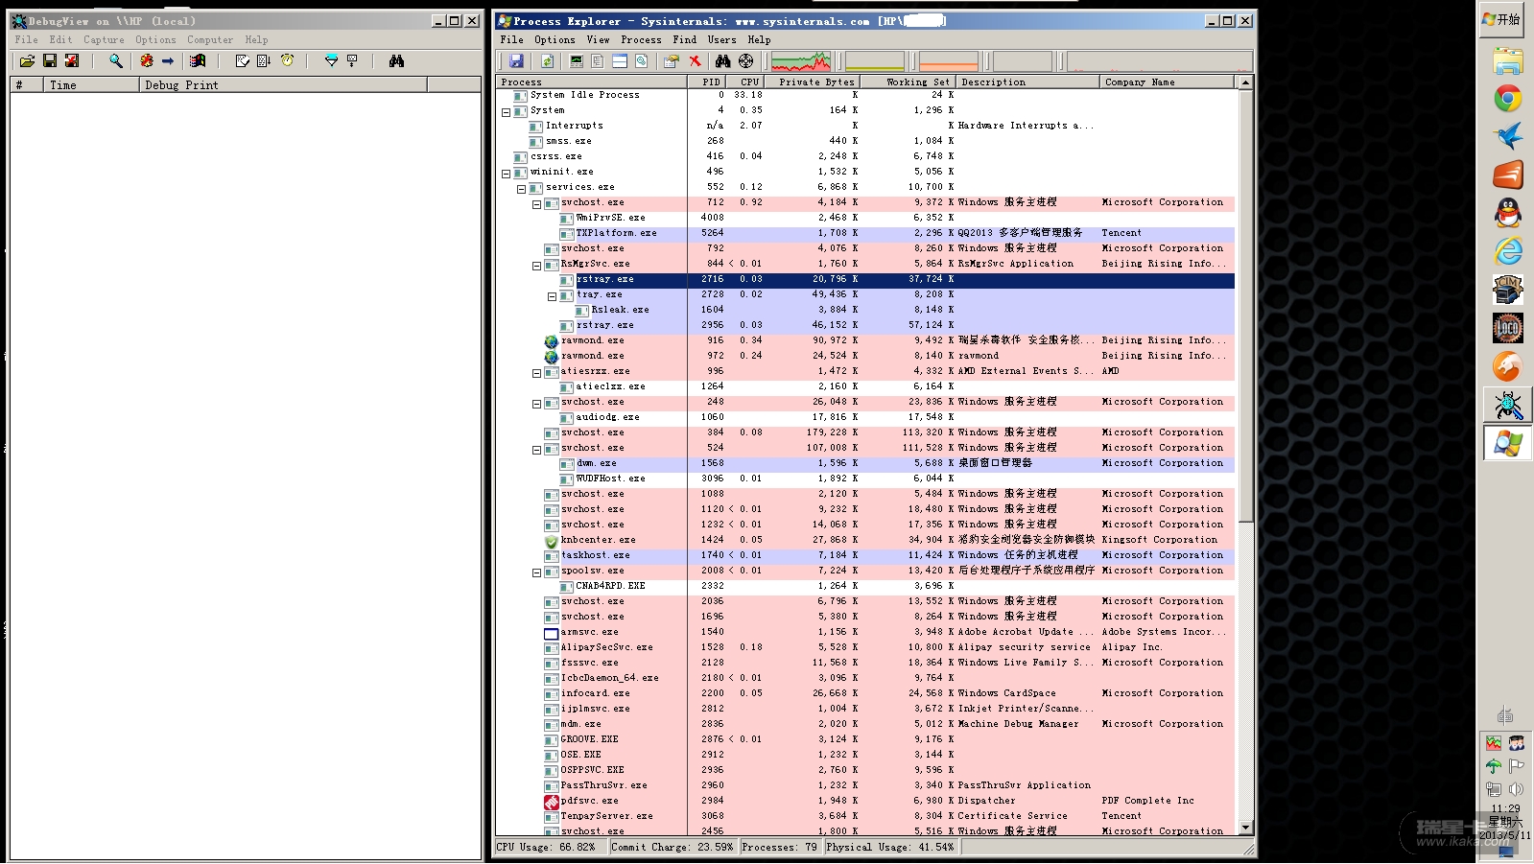Viewport: 1534px width, 864px height.
Task: Toggle Capture with the magnifier icon
Action: click(116, 60)
